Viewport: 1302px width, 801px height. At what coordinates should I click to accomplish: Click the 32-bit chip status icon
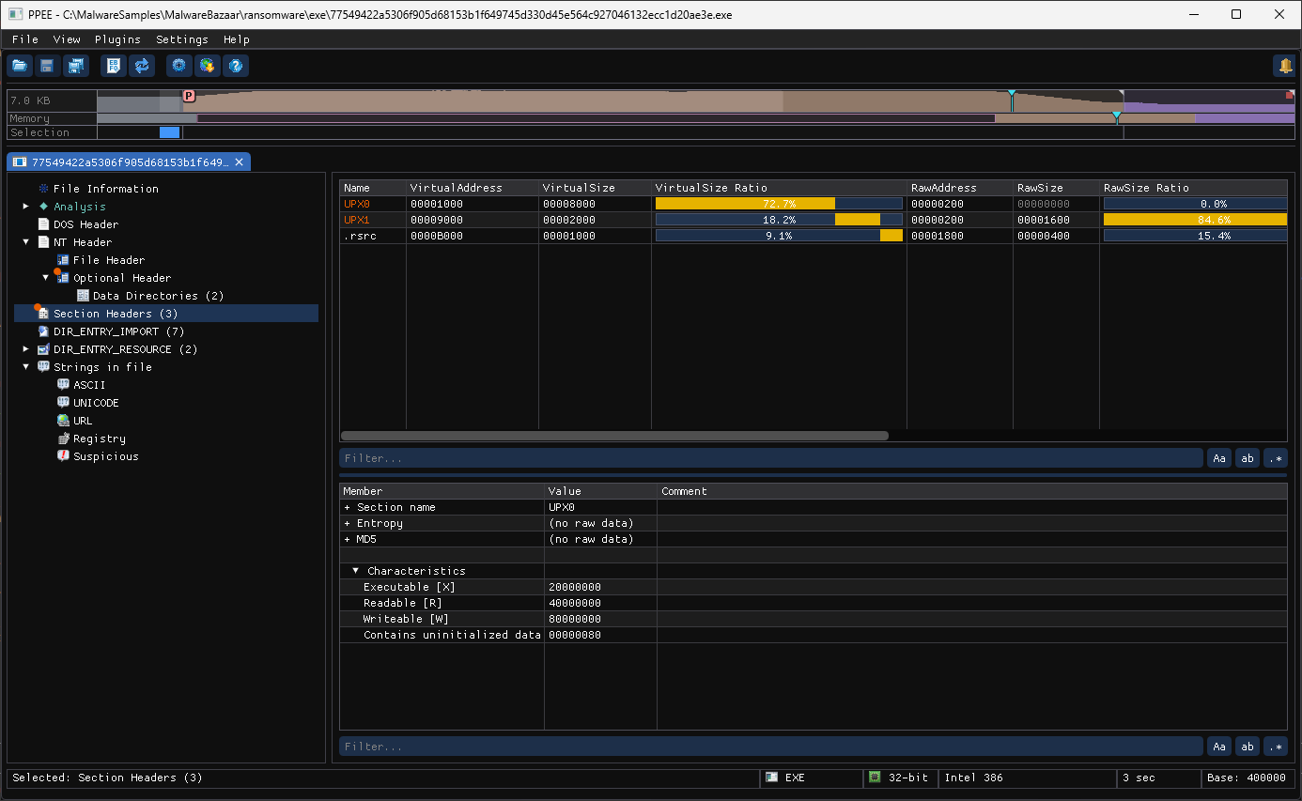[875, 778]
